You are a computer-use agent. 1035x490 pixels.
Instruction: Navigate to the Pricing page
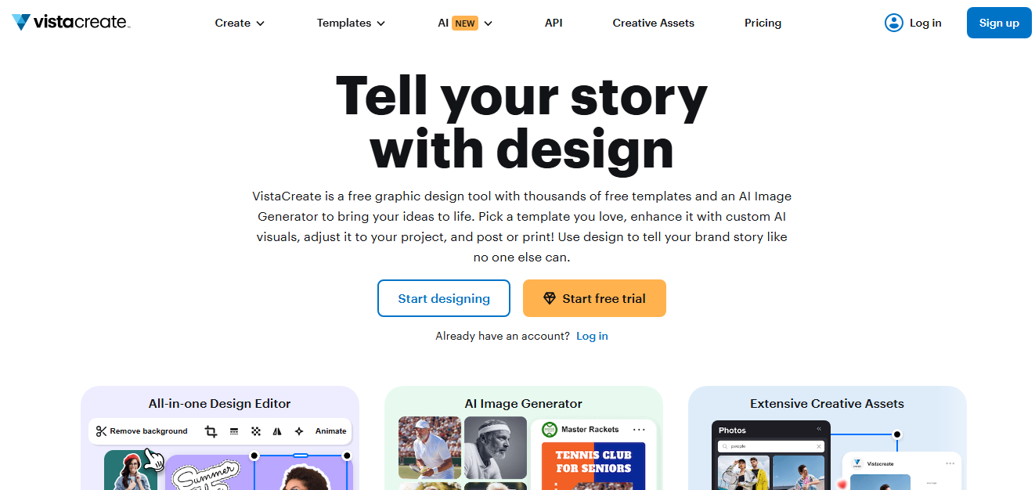click(x=763, y=23)
